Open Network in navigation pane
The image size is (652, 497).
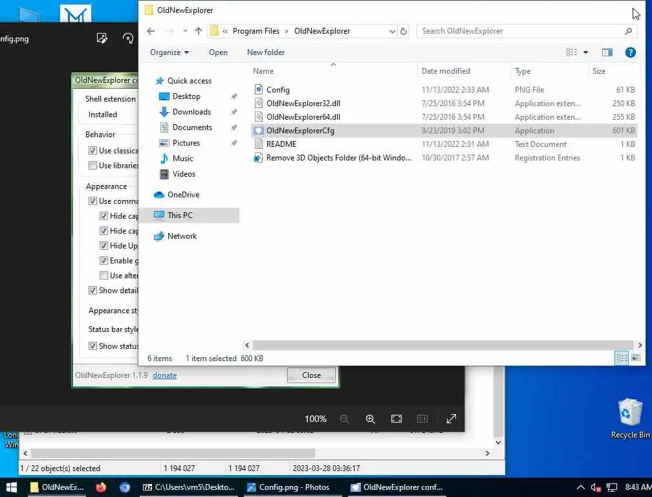click(x=182, y=236)
